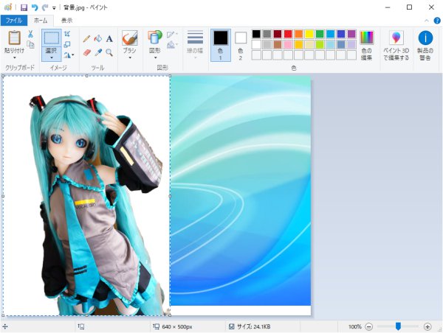Open Edit with Paint 3D
The width and height of the screenshot is (443, 333).
coord(396,45)
